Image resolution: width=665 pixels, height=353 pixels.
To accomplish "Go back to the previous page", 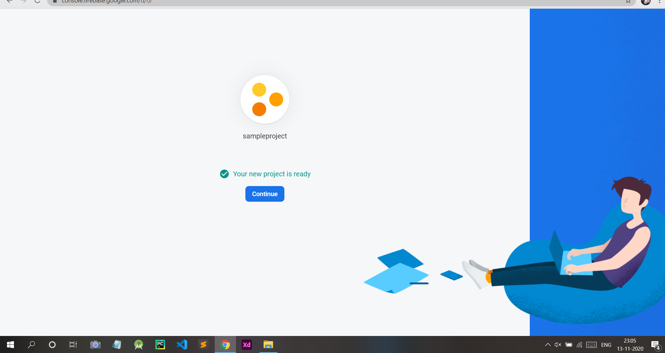I will [9, 1].
